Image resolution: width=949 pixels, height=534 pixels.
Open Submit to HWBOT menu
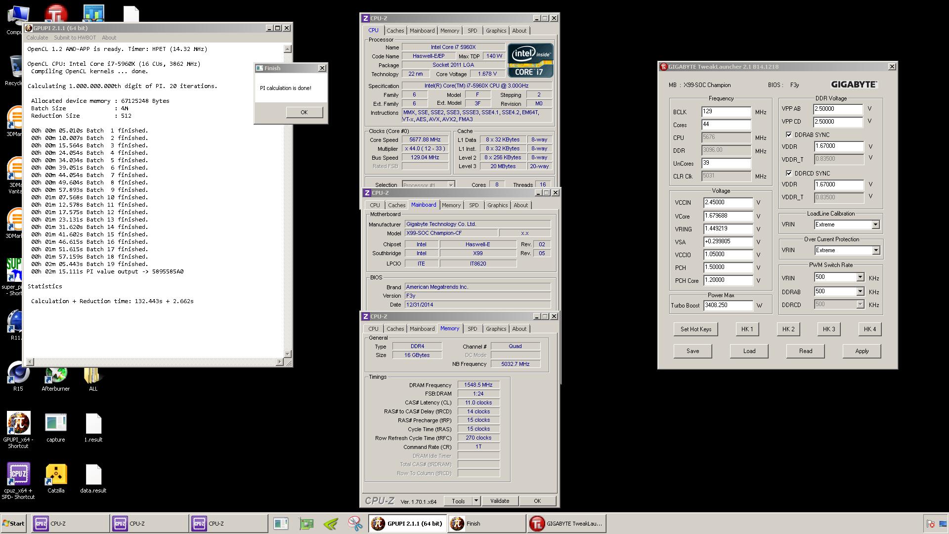75,38
